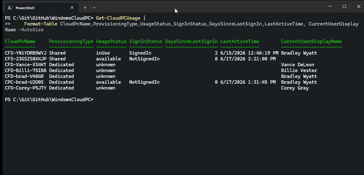Viewport: 364px width, 175px height.
Task: Click the PowerShell icon in the tab
Action: pos(10,8)
